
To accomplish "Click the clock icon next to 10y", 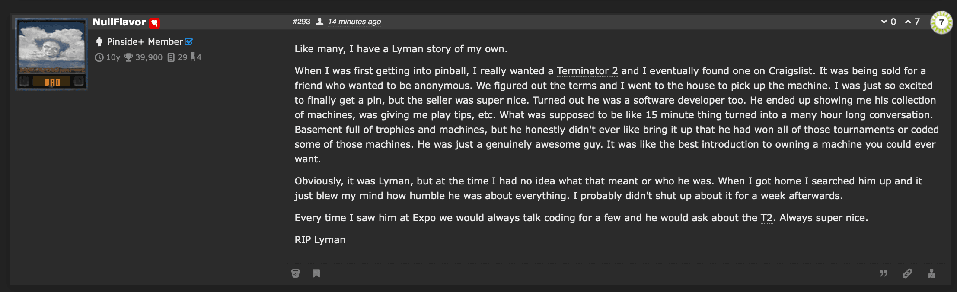I will [x=100, y=57].
